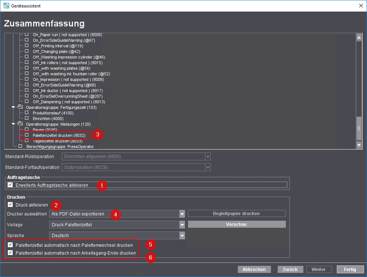Open Sprache dropdown arrow
Image resolution: width=367 pixels, height=277 pixels.
click(182, 236)
